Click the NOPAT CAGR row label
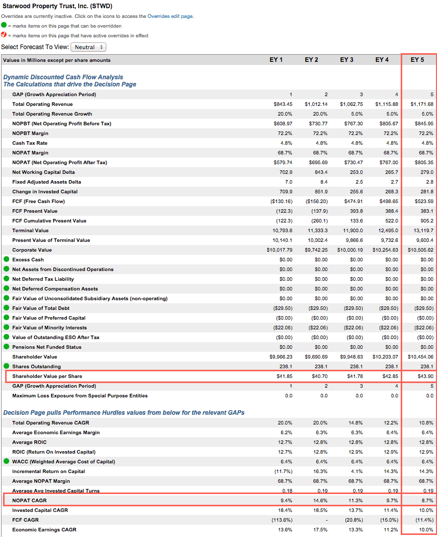Image resolution: width=437 pixels, height=537 pixels. pyautogui.click(x=30, y=500)
